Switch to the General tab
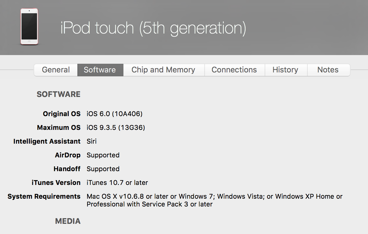This screenshot has width=368, height=234. [56, 70]
